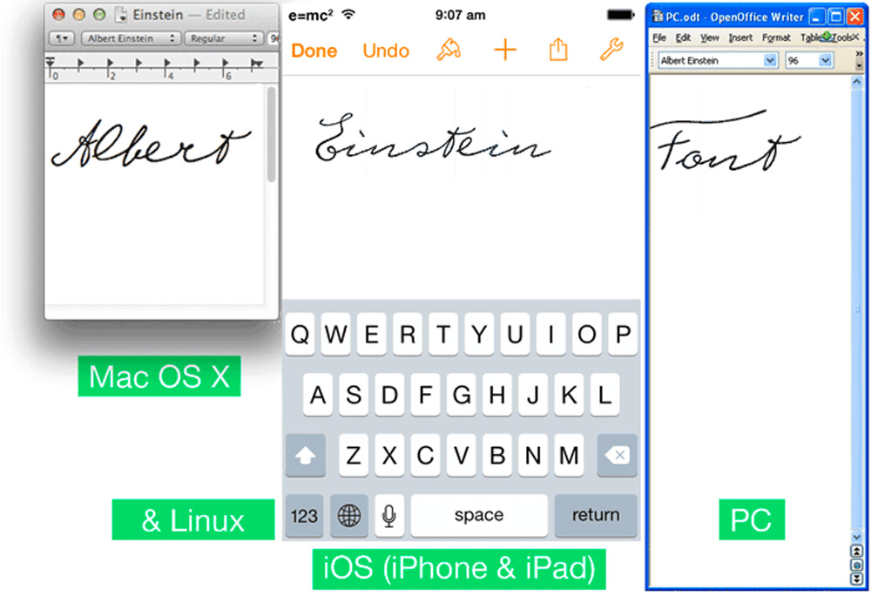871x596 pixels.
Task: Open the Insert menu in OpenOffice Writer
Action: click(740, 37)
